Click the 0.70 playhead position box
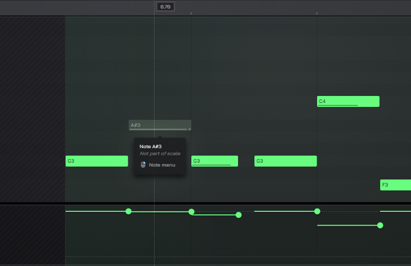Image resolution: width=411 pixels, height=266 pixels. tap(165, 6)
